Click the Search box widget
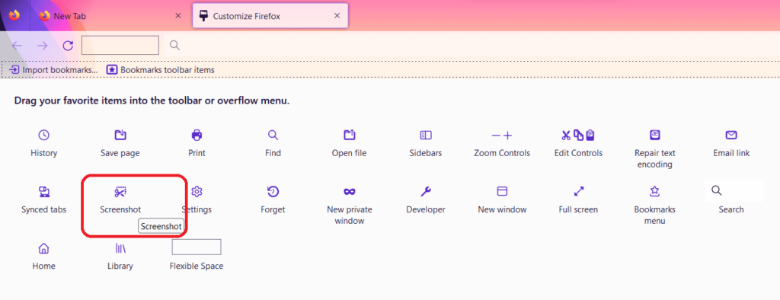This screenshot has width=780, height=300. coord(734,190)
